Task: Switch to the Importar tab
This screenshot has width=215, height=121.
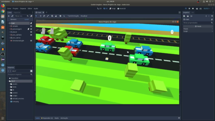Action: tap(17, 12)
